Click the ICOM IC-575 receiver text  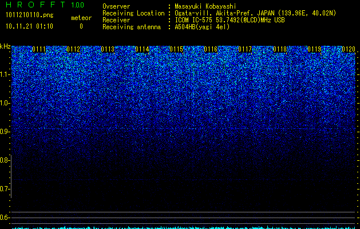pyautogui.click(x=230, y=20)
